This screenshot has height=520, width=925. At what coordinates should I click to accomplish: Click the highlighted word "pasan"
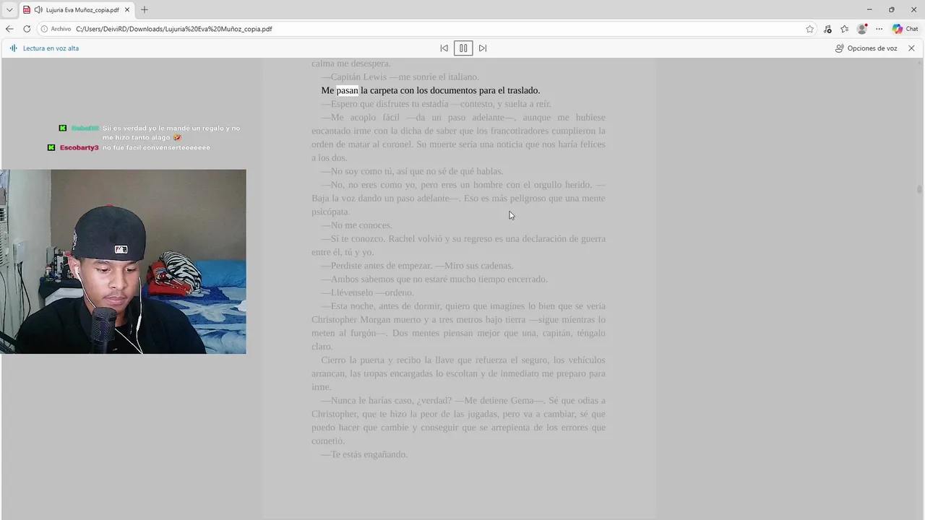(x=347, y=90)
